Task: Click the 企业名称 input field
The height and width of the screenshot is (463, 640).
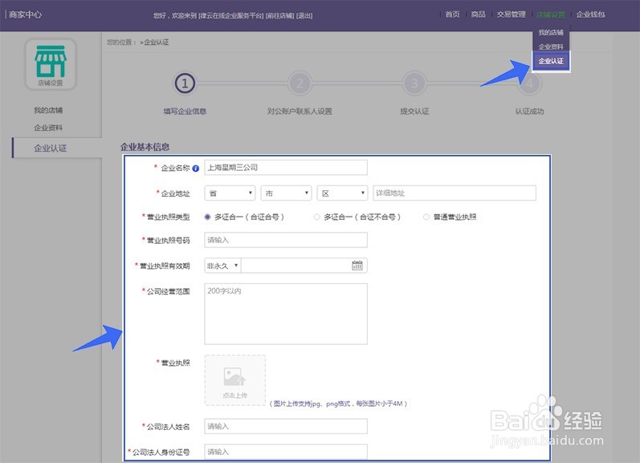Action: tap(286, 168)
